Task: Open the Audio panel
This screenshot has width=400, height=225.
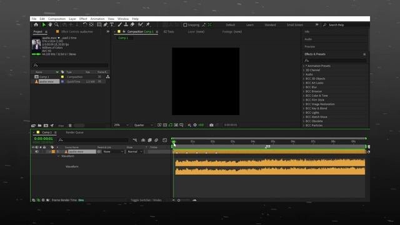Action: [308, 39]
